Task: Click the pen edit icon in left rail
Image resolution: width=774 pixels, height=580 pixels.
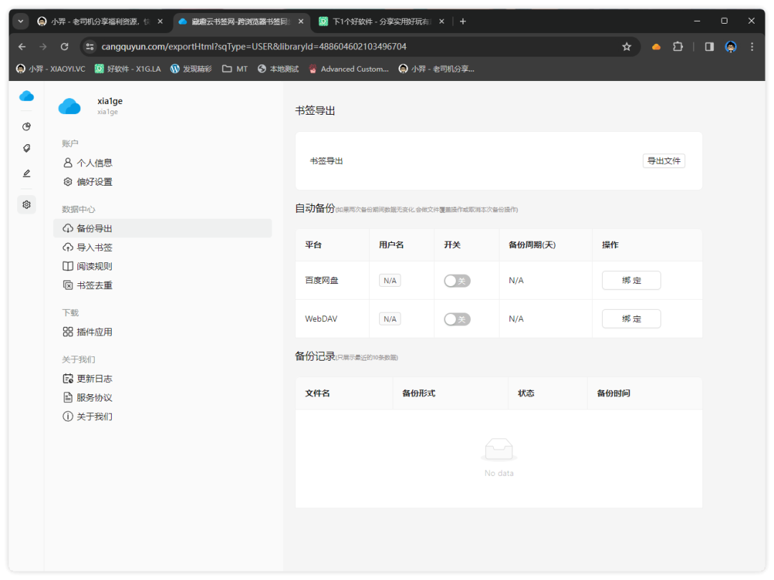Action: click(27, 173)
